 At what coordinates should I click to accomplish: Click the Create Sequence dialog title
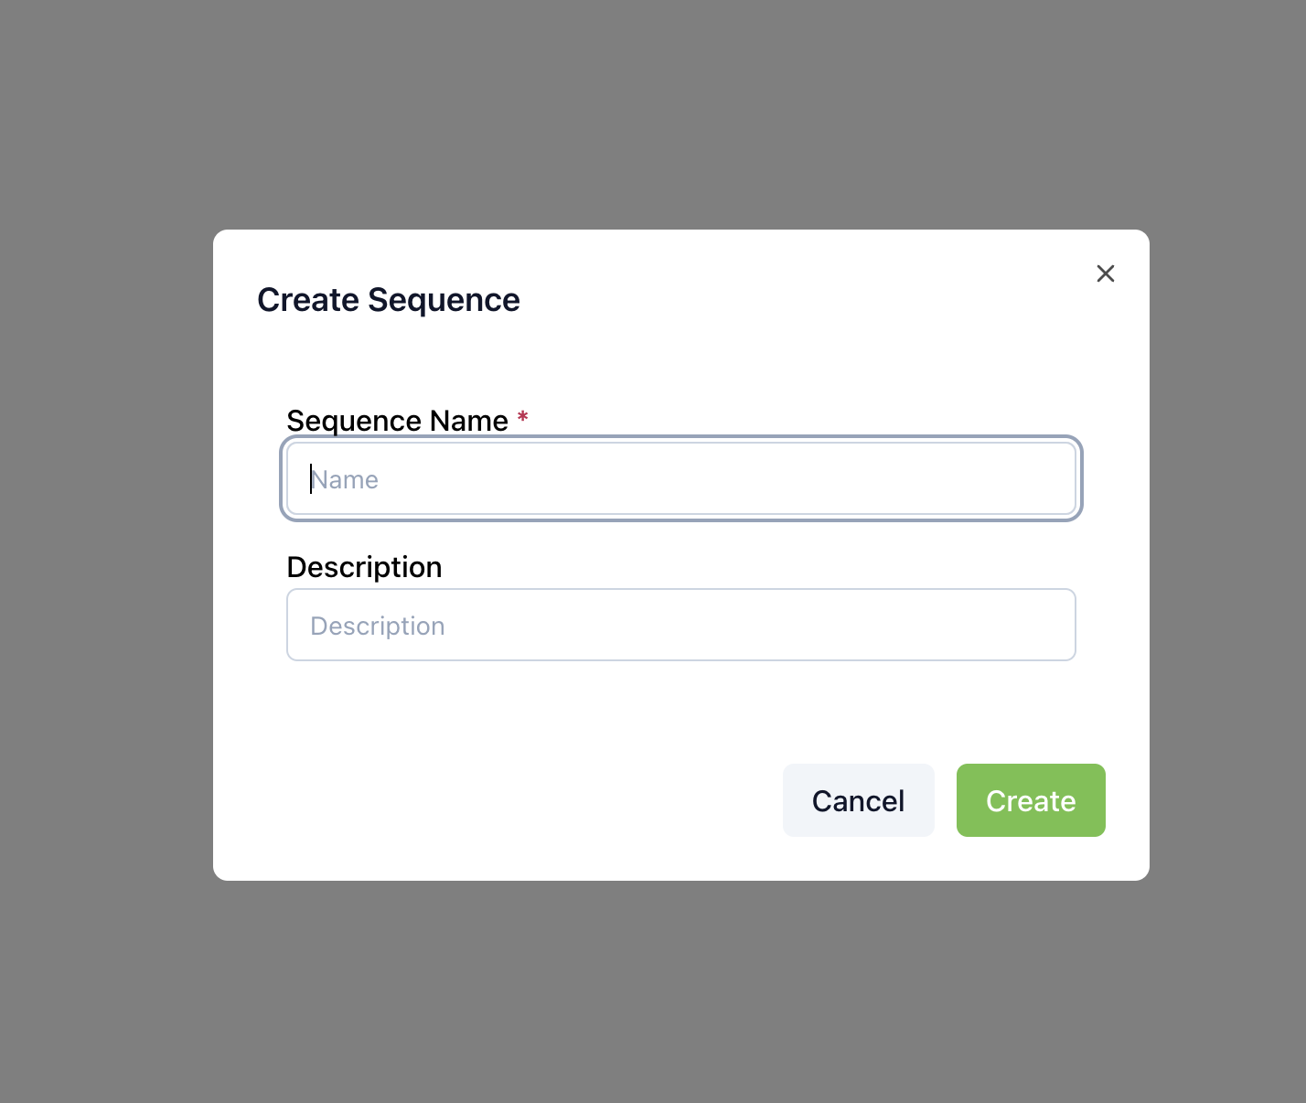pyautogui.click(x=389, y=299)
